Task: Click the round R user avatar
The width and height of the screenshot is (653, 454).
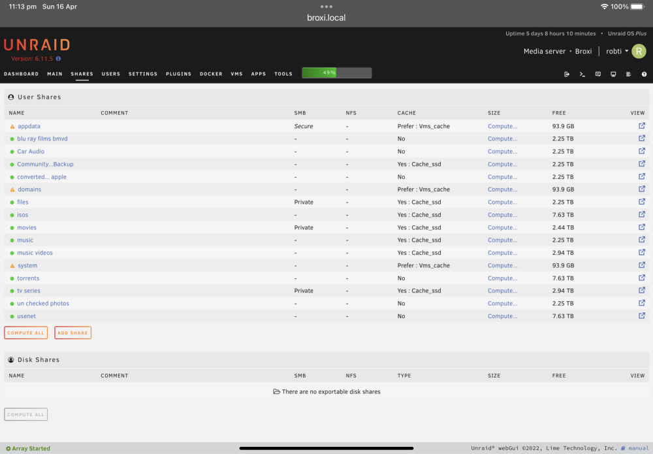Action: click(x=639, y=51)
